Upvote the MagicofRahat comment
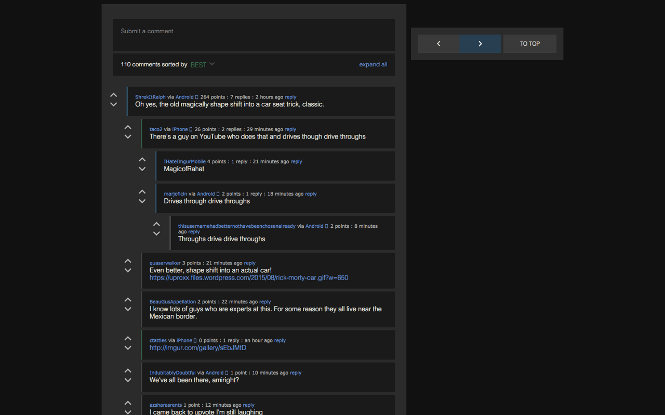This screenshot has height=415, width=665. (x=142, y=159)
